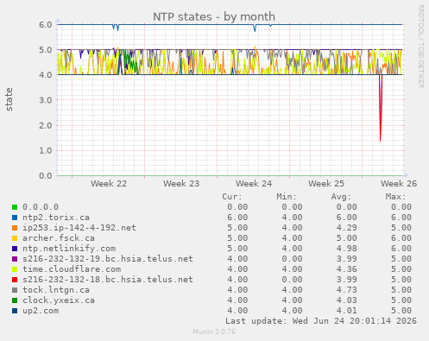429x341 pixels.
Task: Click the 'state' y-axis title
Action: pos(9,99)
